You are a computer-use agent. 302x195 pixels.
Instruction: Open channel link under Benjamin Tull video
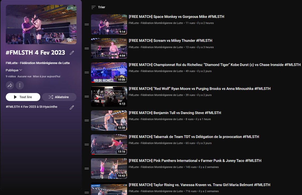point(156,119)
